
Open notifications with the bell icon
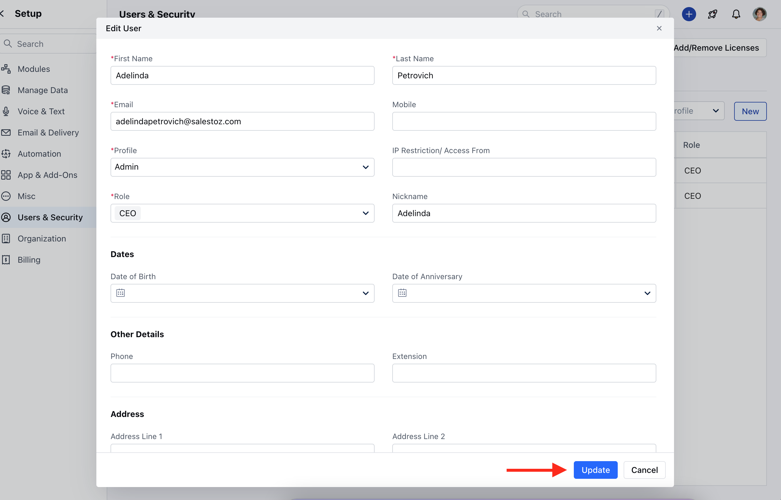736,14
